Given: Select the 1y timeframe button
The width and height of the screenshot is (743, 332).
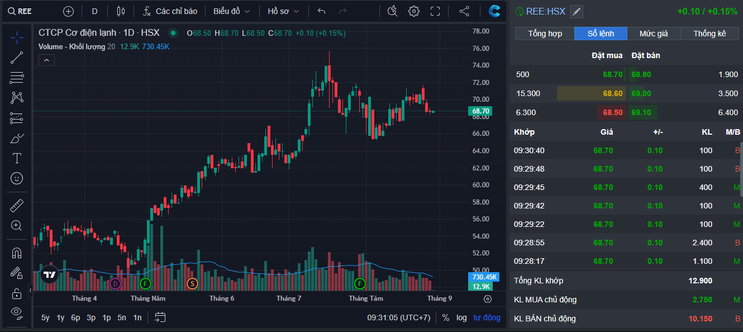Looking at the screenshot, I should (60, 317).
